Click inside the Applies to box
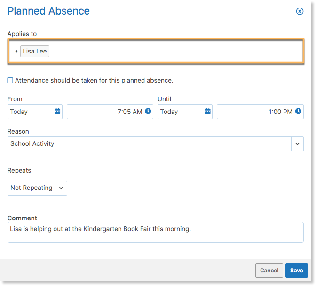Image resolution: width=316 pixels, height=286 pixels. coord(156,51)
